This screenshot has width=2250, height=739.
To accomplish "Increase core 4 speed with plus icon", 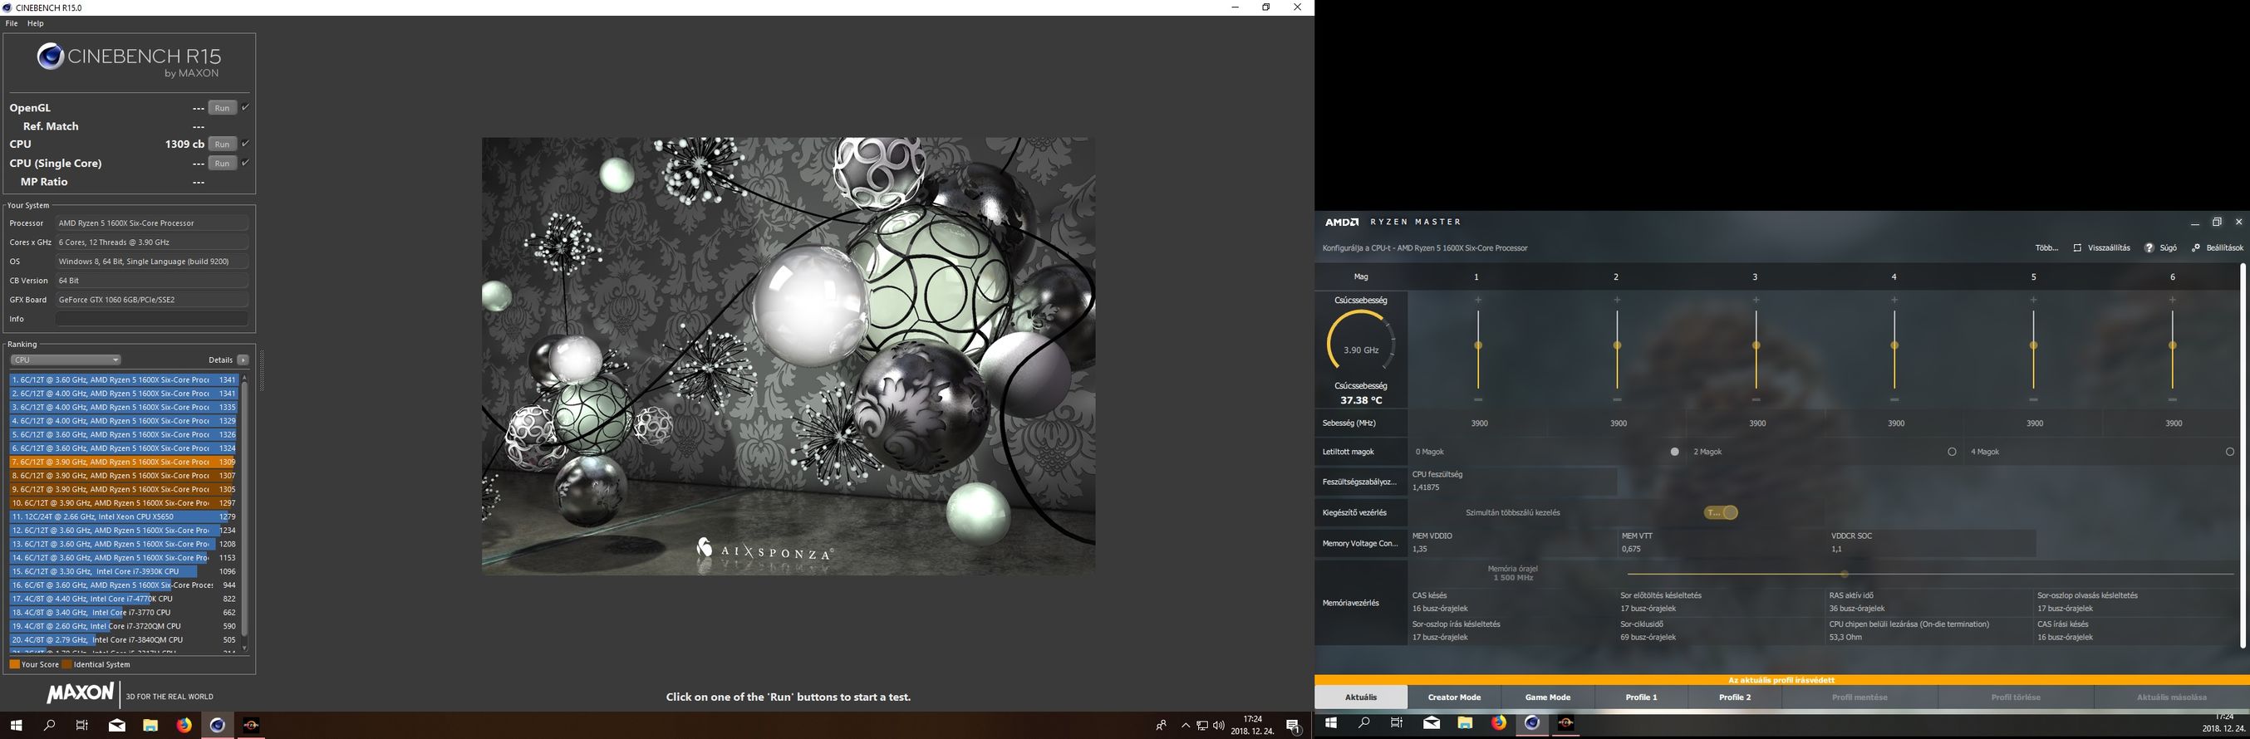I will point(1894,299).
